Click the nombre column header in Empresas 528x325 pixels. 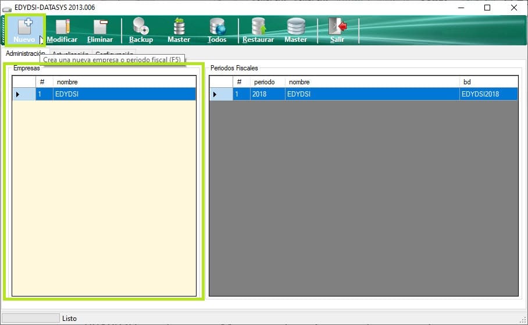coord(124,82)
